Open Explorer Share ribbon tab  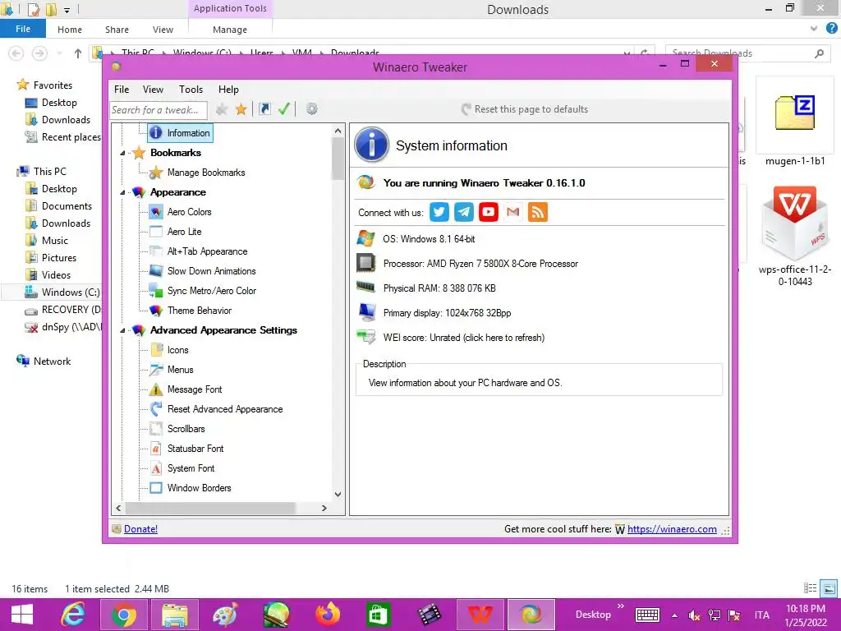(117, 30)
